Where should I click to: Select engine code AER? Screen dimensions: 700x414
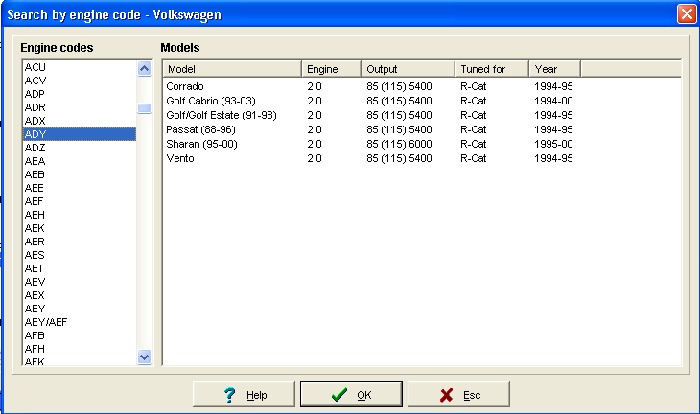pos(80,241)
